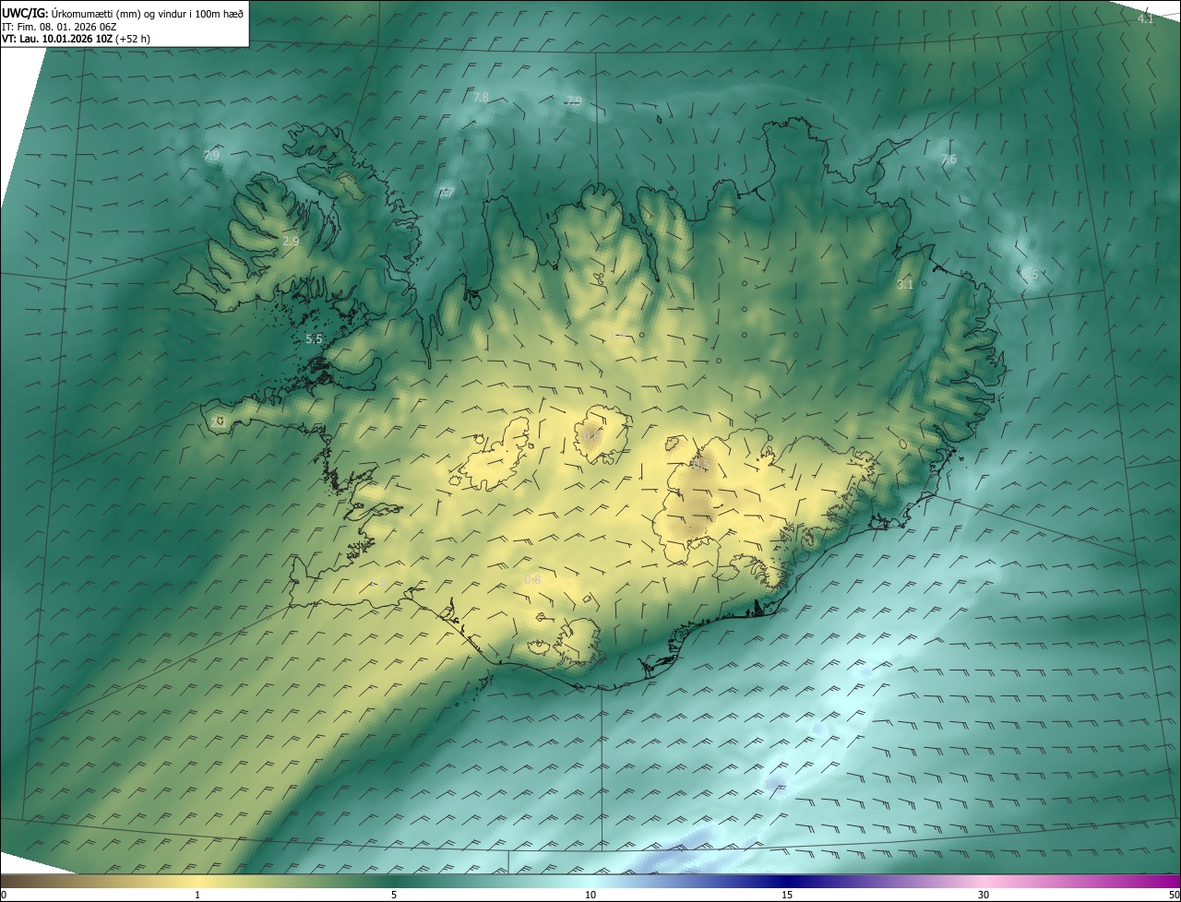1181x902 pixels.
Task: Click the colorbar tick label "50"
Action: click(1175, 895)
